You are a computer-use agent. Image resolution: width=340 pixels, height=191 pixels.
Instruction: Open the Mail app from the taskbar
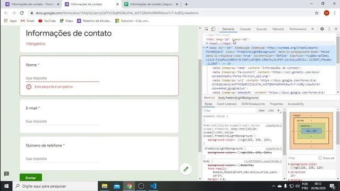coord(117,186)
